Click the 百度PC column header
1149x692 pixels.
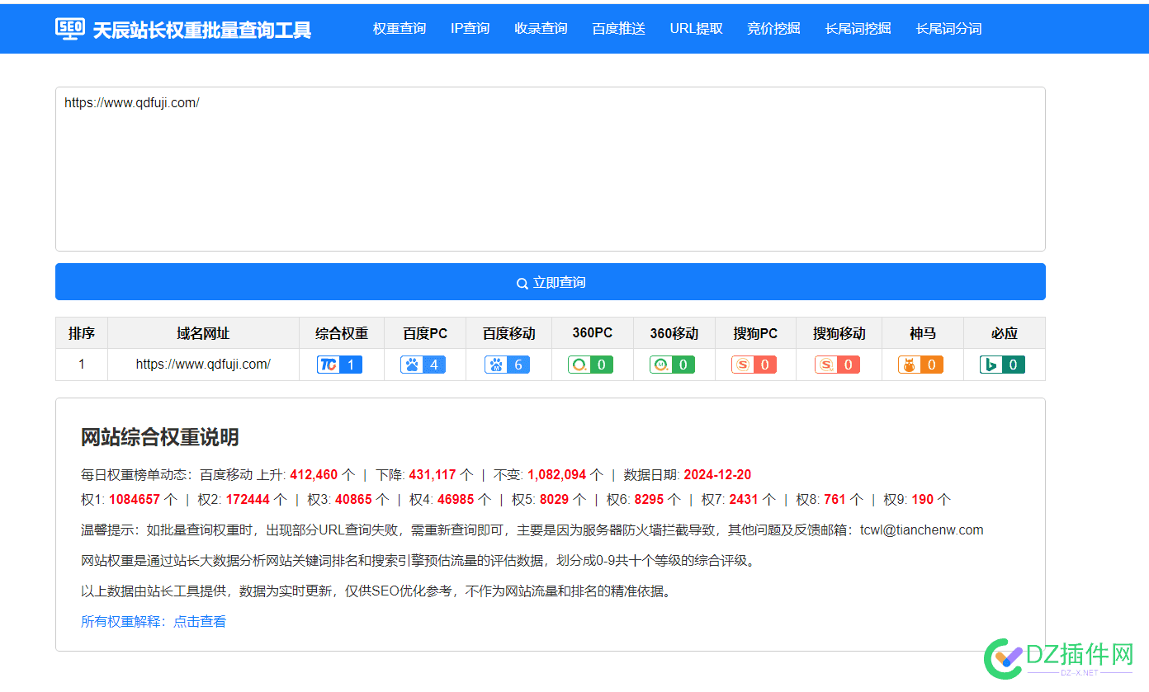point(425,333)
